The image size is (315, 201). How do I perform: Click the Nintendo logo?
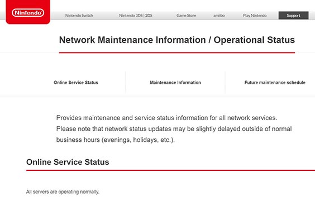coord(28,13)
